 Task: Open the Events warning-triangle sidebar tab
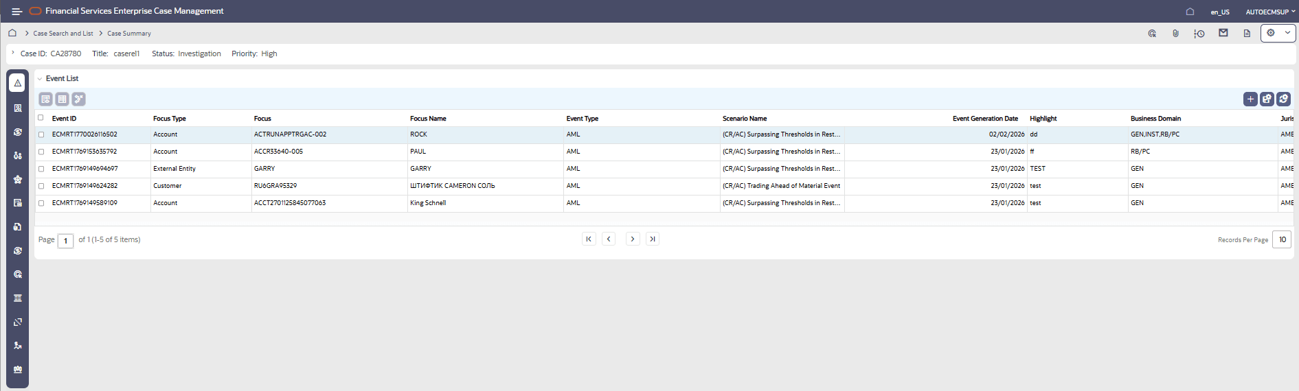coord(17,83)
